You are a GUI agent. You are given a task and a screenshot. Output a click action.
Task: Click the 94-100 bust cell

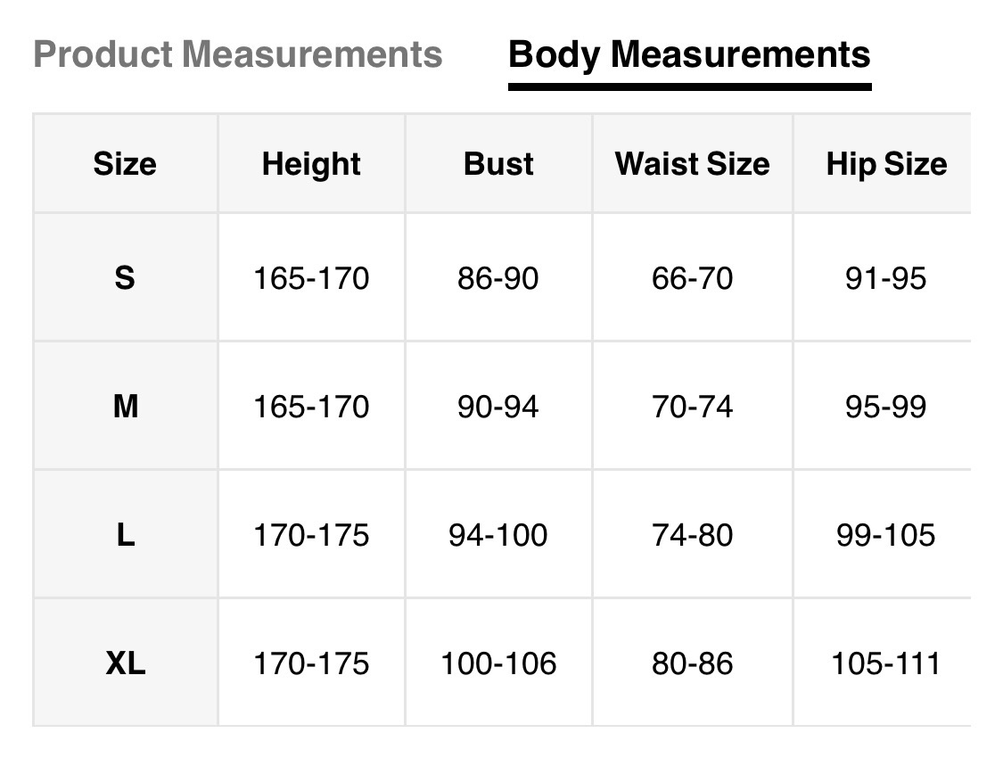coord(498,535)
